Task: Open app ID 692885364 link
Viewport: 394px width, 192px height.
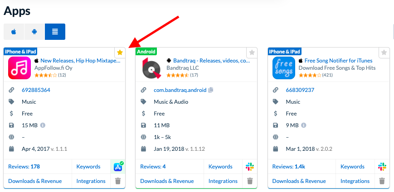Action: point(36,90)
